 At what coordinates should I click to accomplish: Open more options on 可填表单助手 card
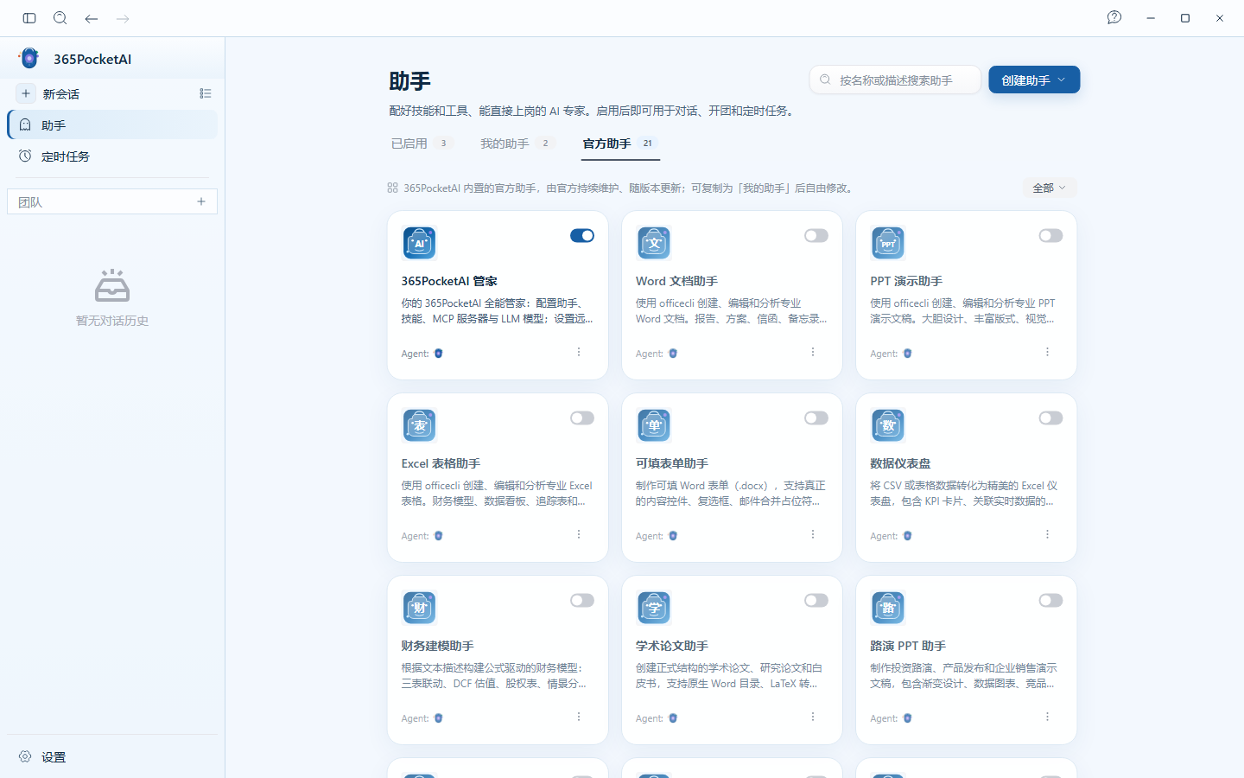[813, 534]
